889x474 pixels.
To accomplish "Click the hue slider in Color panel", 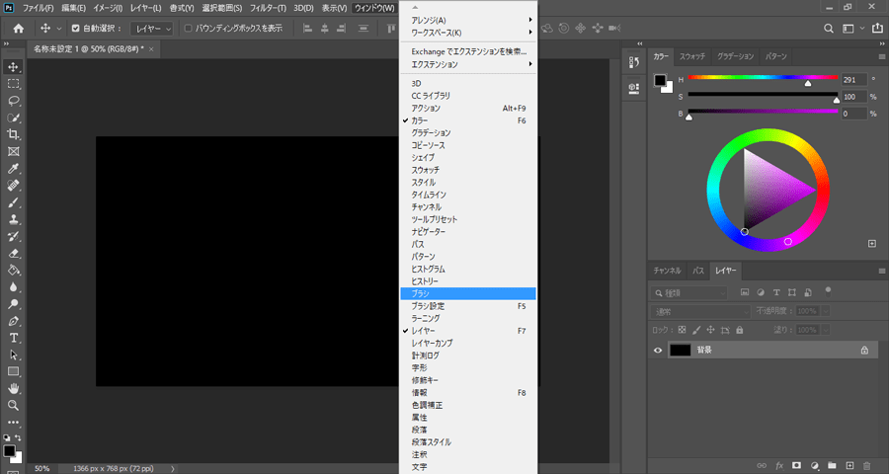I will pos(762,79).
